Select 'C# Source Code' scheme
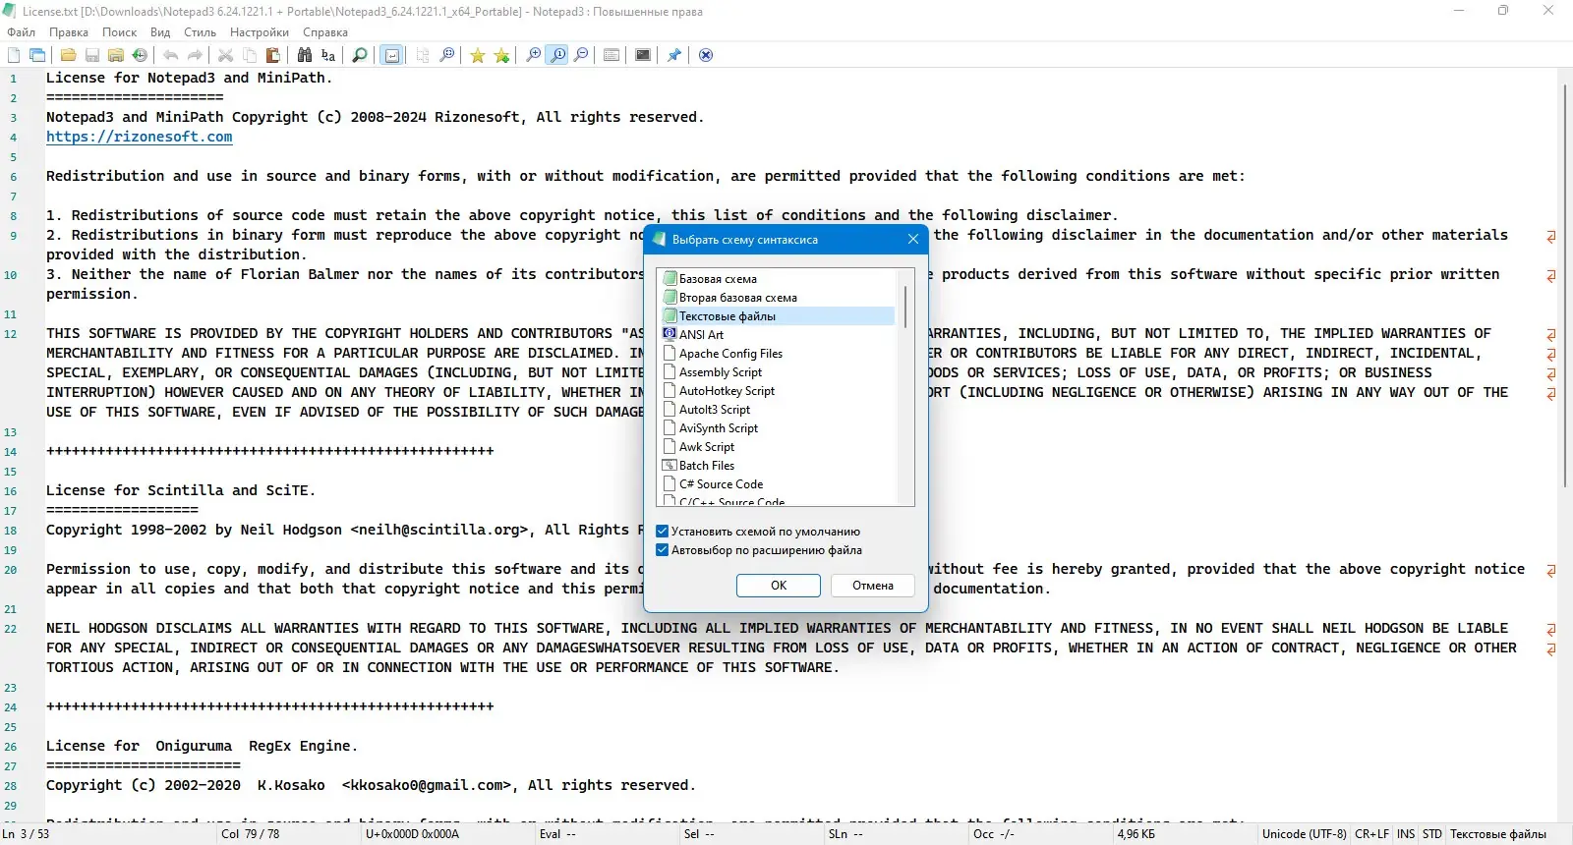 click(x=779, y=484)
